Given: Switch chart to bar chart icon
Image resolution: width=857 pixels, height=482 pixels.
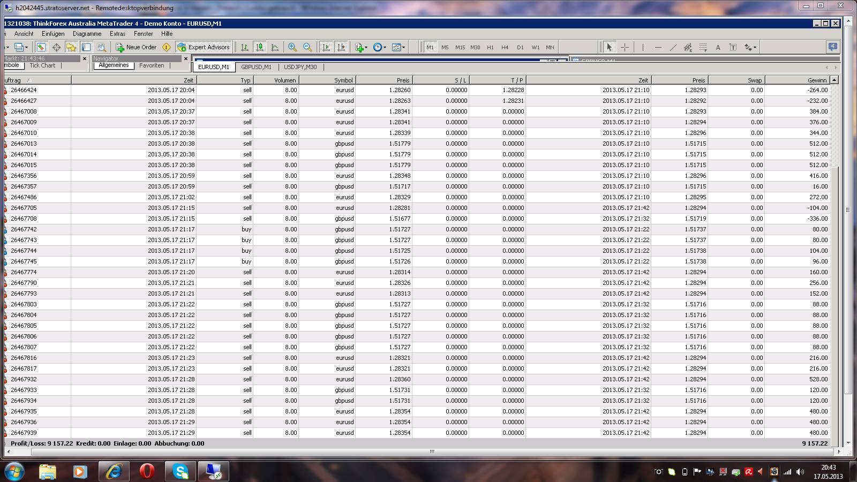Looking at the screenshot, I should (x=245, y=47).
